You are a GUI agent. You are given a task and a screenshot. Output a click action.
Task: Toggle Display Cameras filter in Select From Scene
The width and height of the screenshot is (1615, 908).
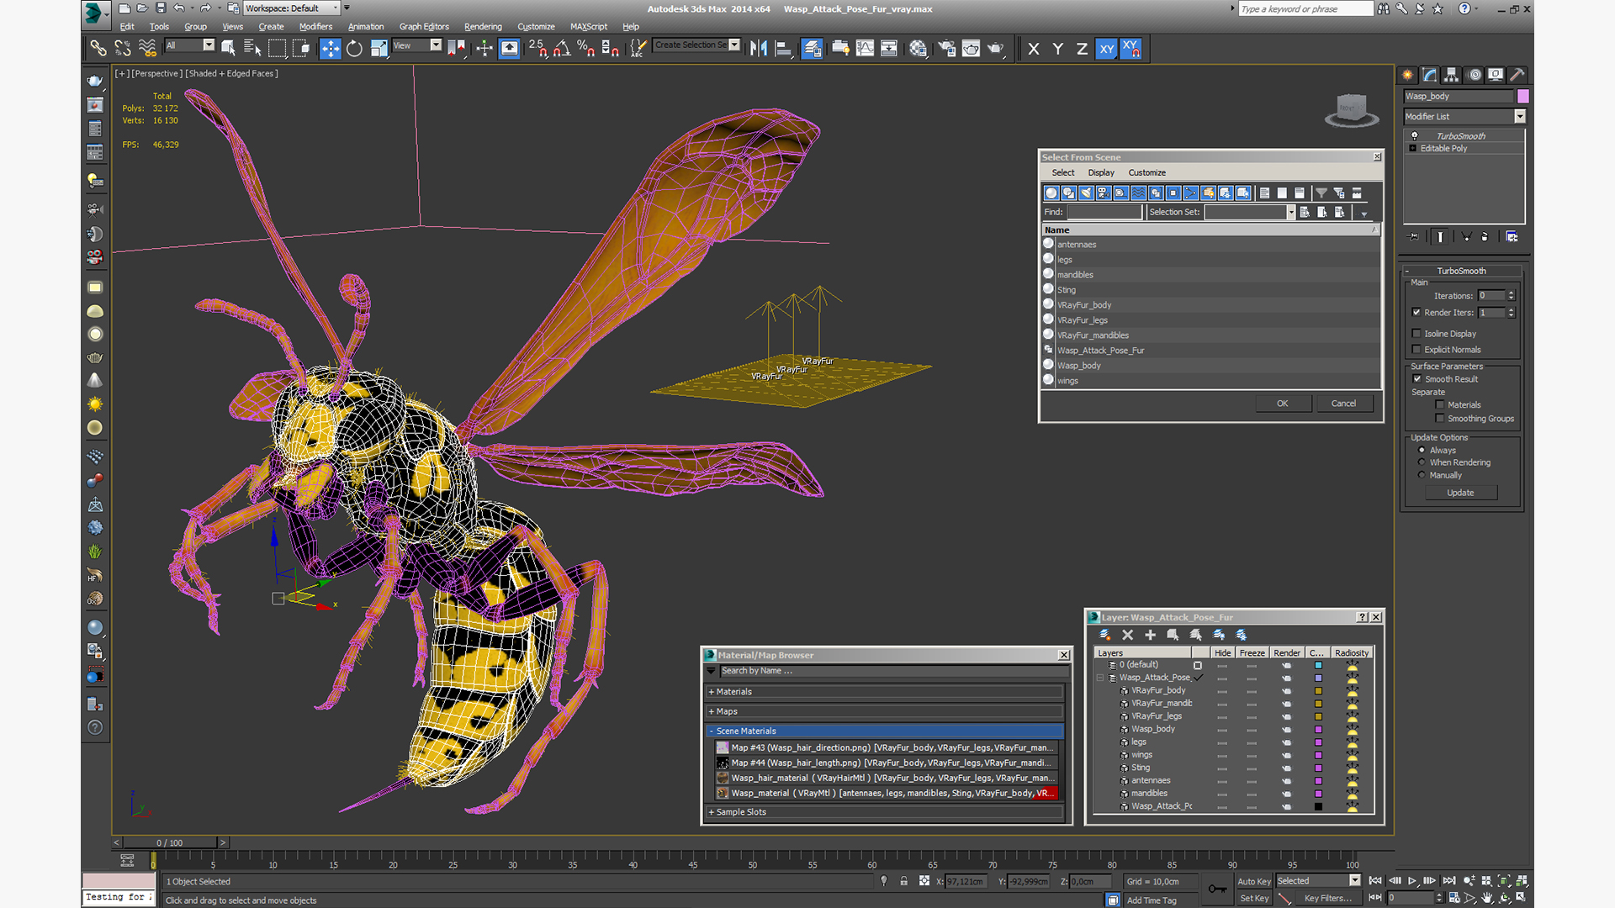coord(1104,193)
